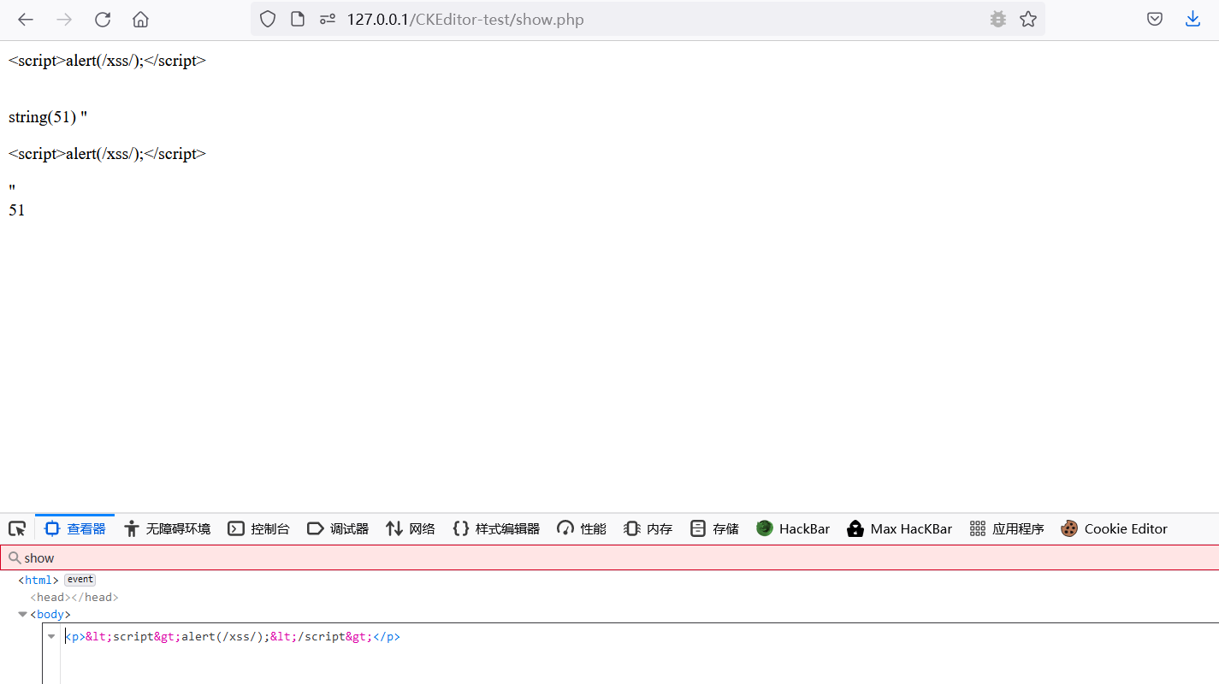Toggle the tracking protection shield

[267, 18]
